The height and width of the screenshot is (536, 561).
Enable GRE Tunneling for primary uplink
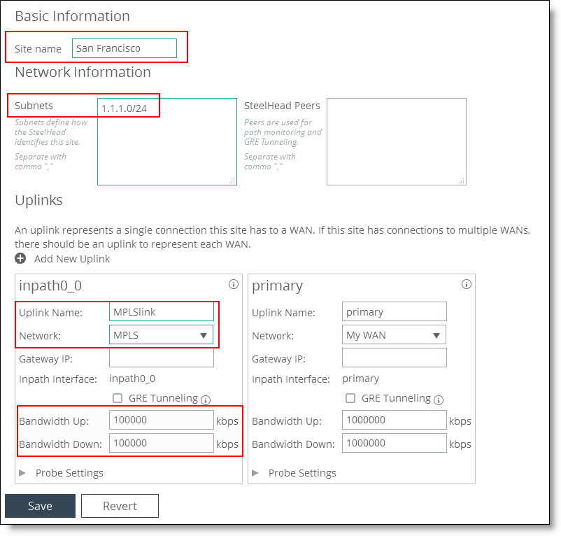(x=350, y=398)
